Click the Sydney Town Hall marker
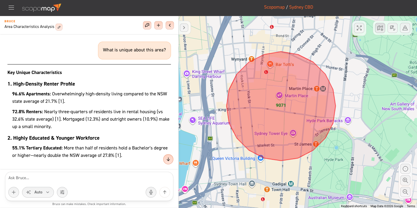 pos(252,184)
